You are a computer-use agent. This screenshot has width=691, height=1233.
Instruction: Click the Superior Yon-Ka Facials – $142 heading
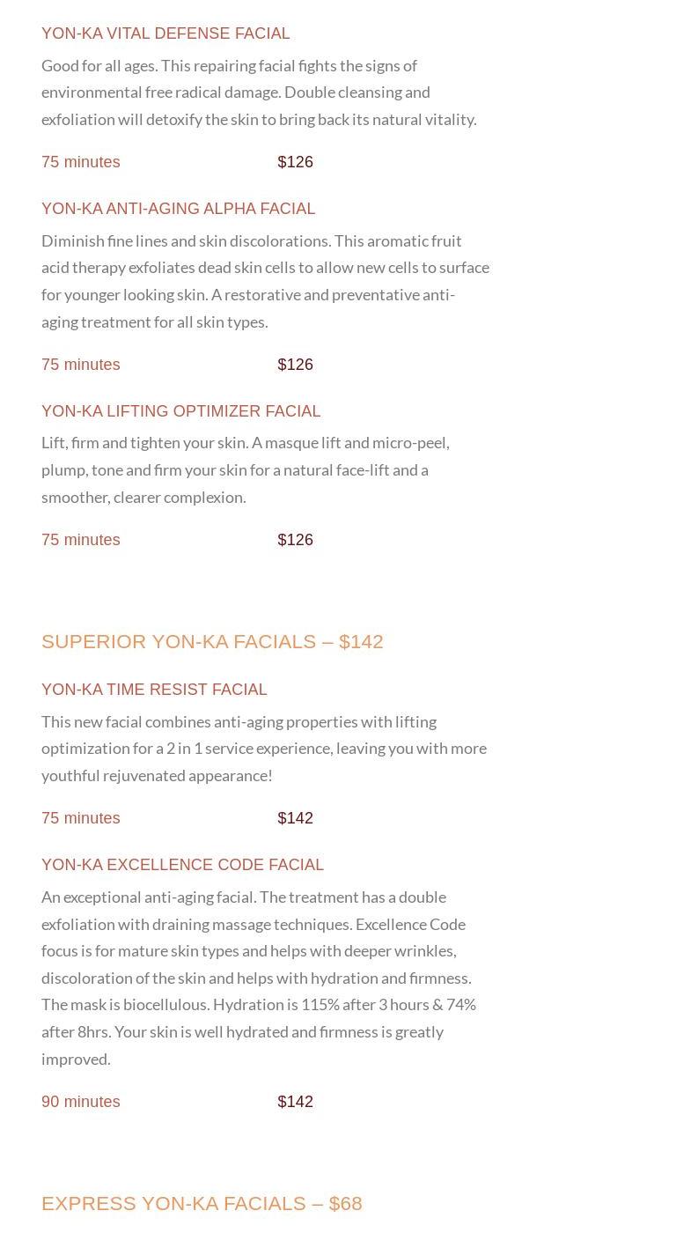212,641
